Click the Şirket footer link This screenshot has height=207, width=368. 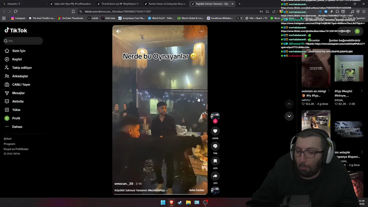7,139
